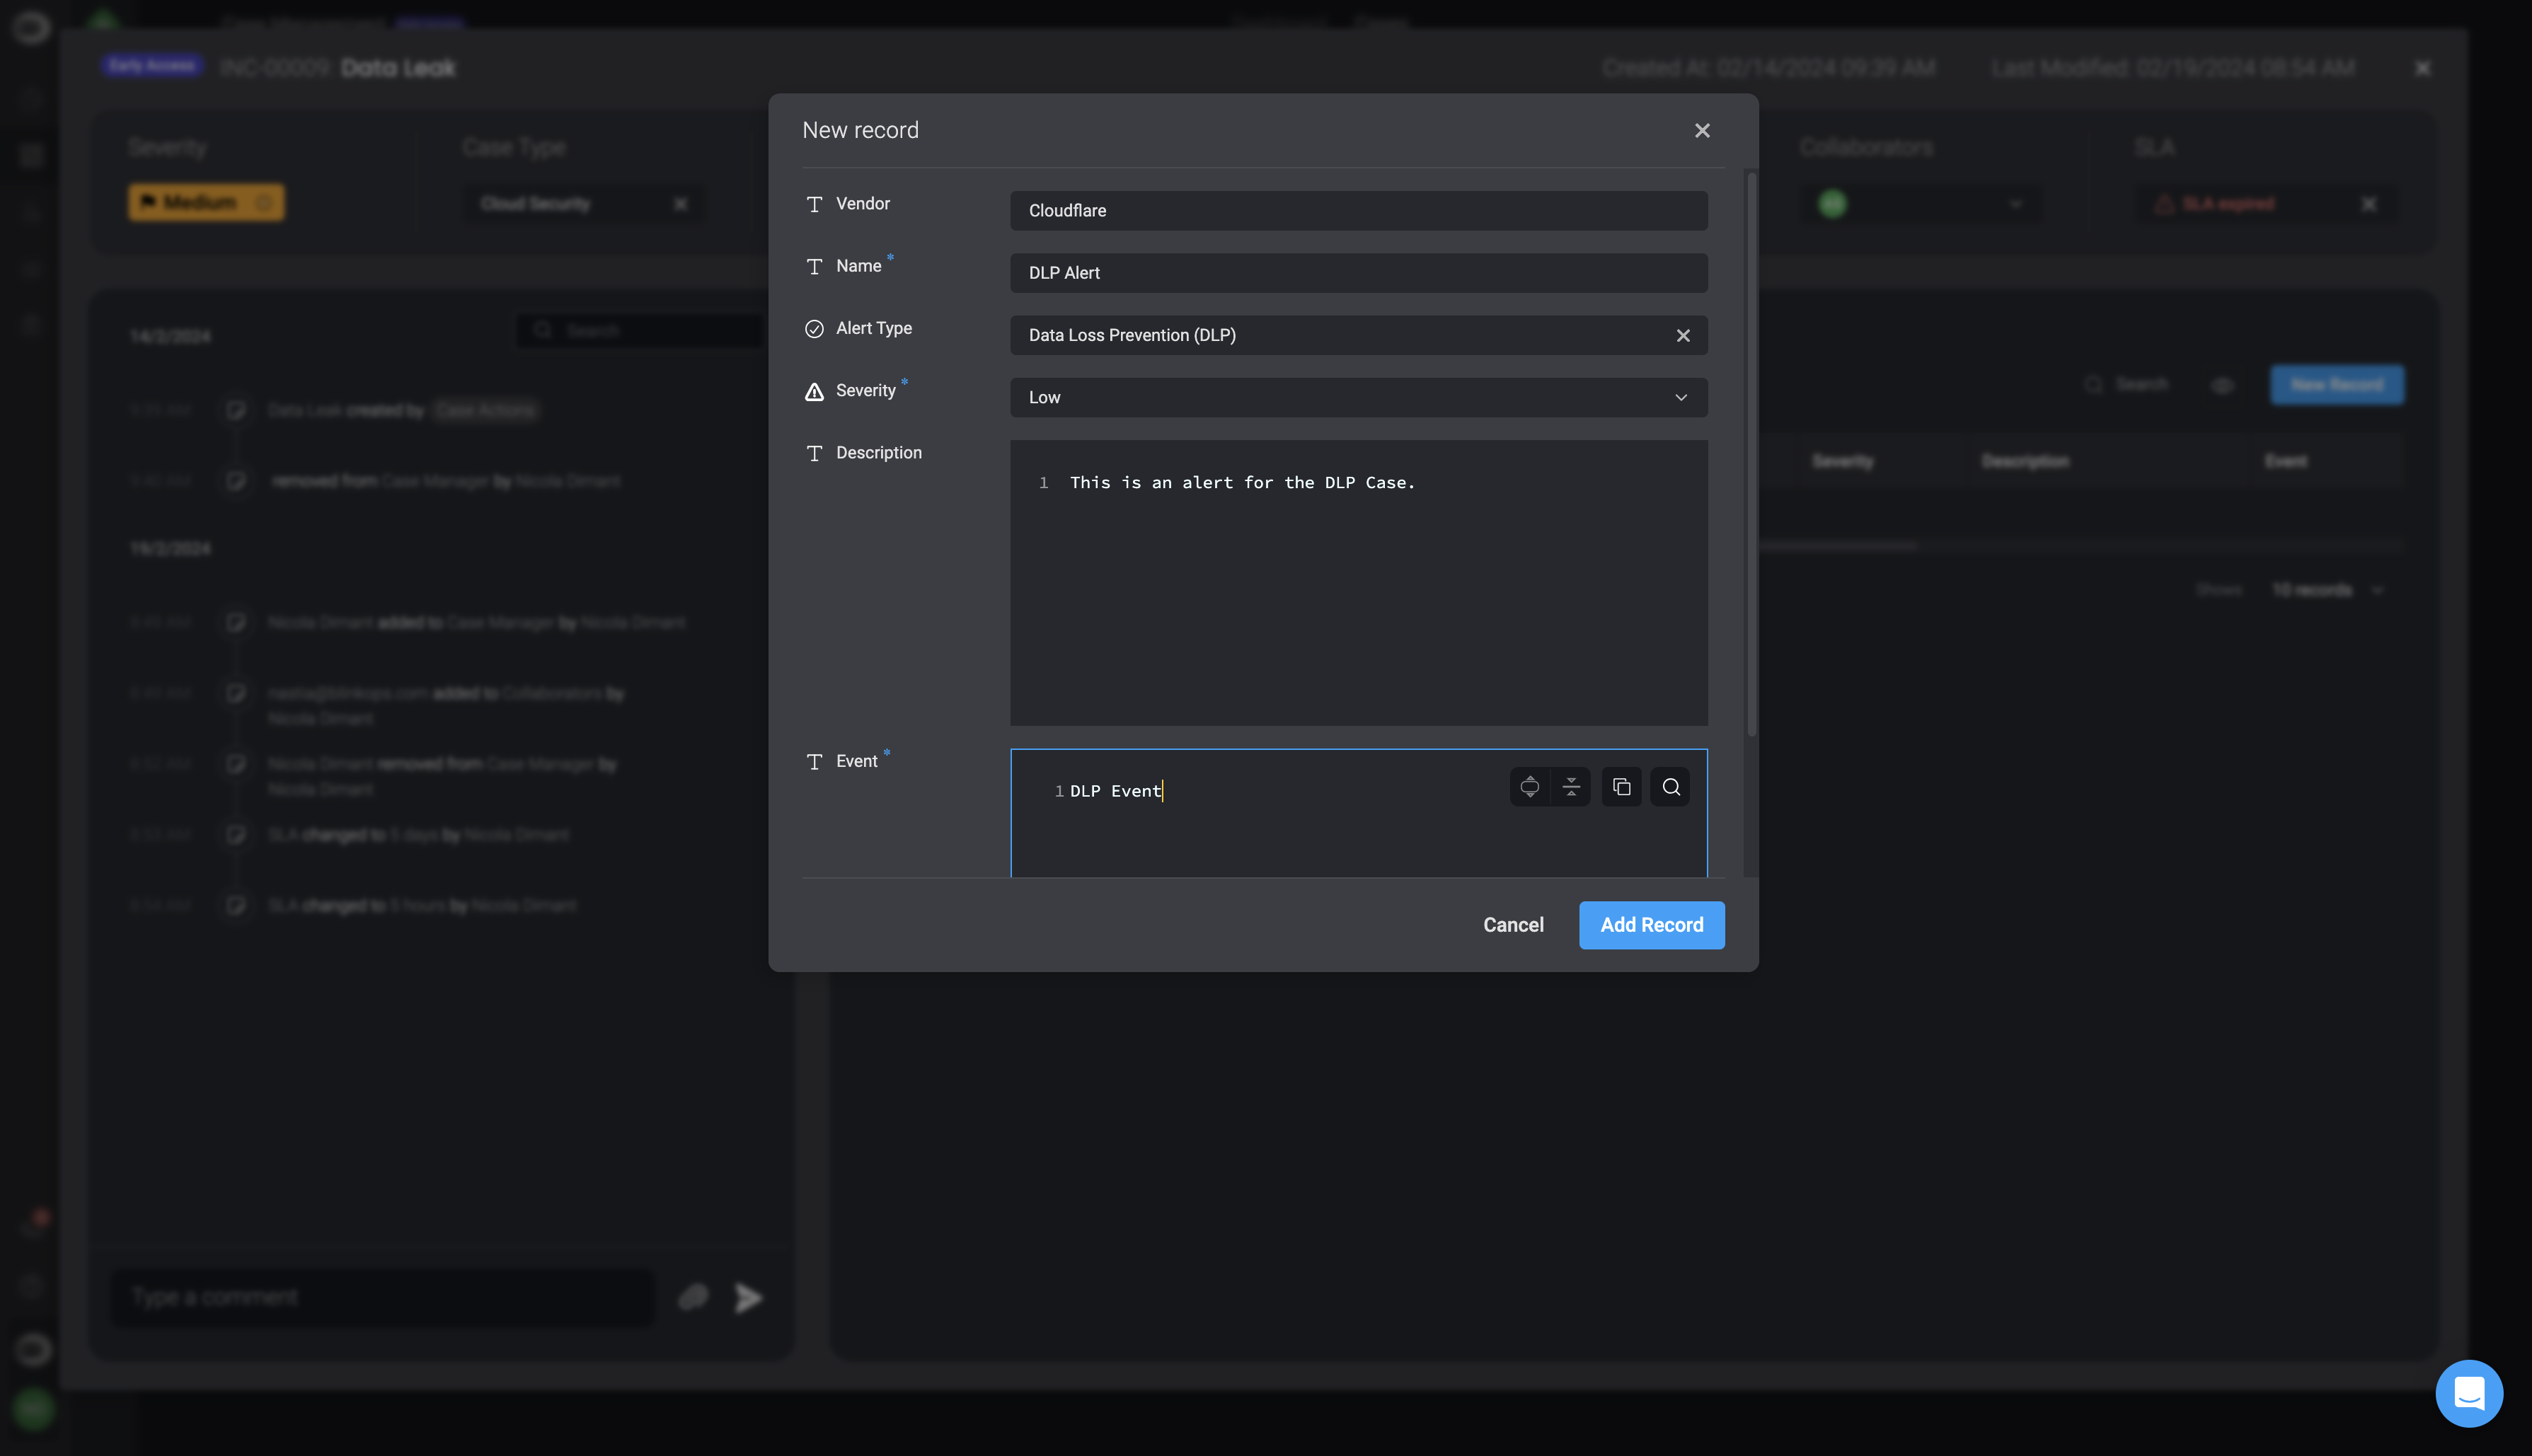Click the Severity column header in records table
The width and height of the screenshot is (2532, 1456).
(1842, 462)
